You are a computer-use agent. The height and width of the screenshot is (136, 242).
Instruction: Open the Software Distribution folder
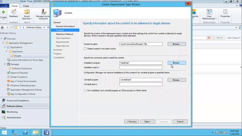pos(22,68)
